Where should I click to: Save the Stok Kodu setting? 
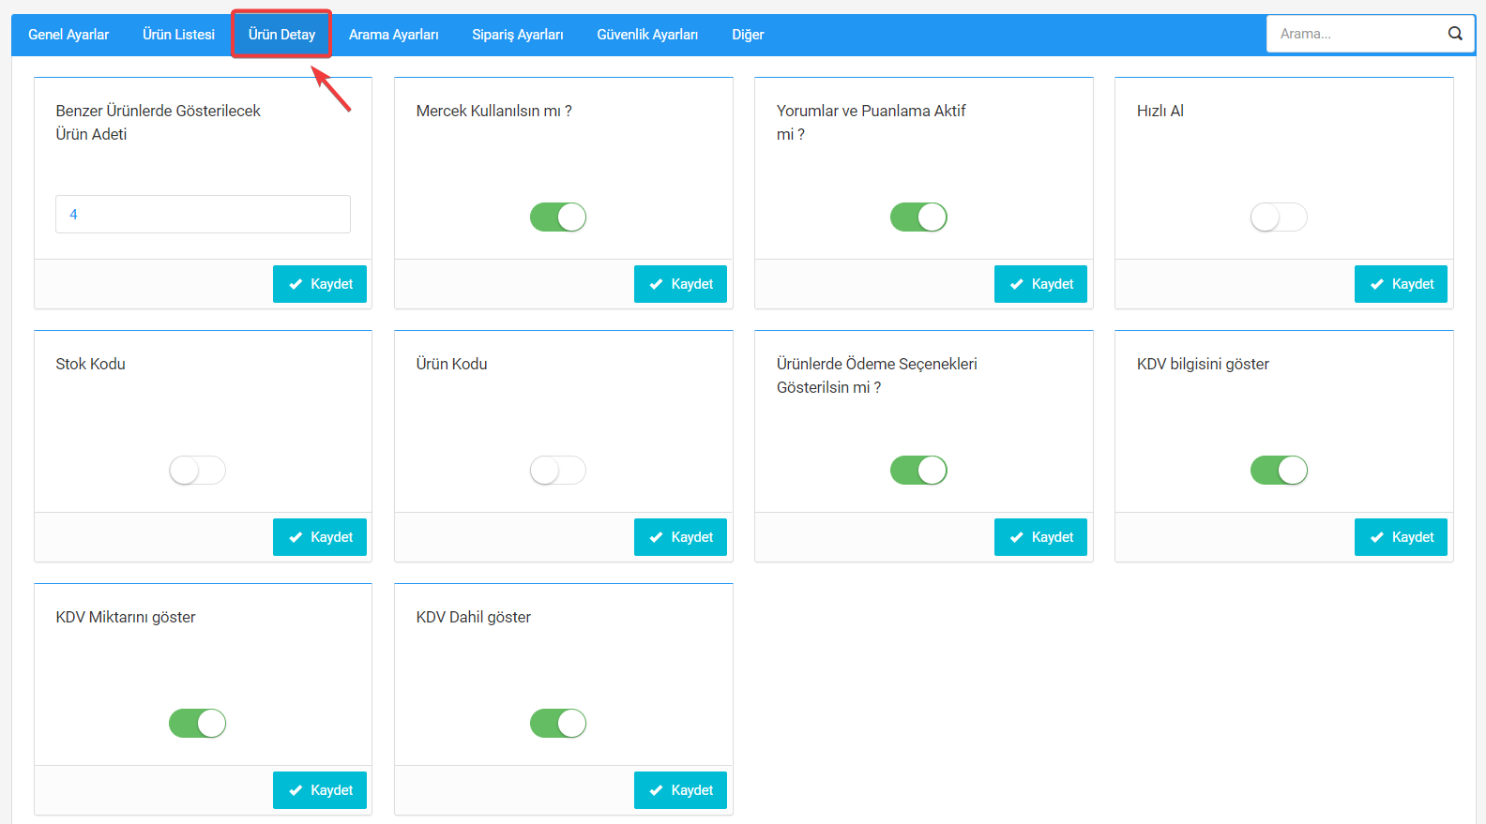click(320, 537)
